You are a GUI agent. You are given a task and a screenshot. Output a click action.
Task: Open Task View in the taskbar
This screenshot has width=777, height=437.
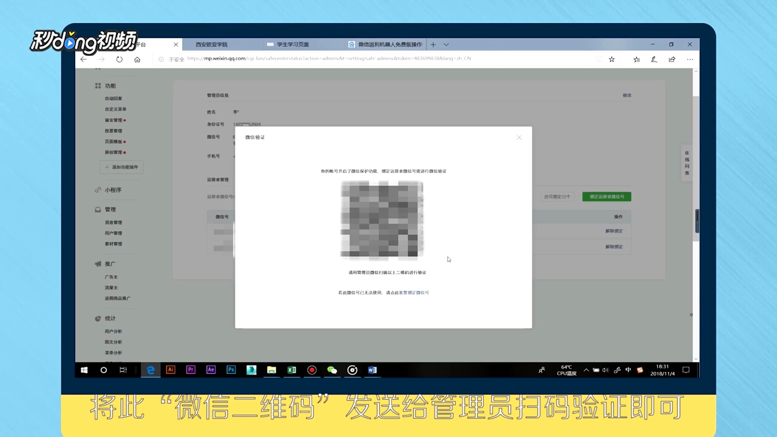pos(123,370)
